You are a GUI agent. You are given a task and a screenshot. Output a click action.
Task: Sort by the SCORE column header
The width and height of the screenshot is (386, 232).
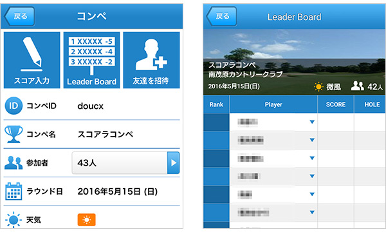pyautogui.click(x=336, y=104)
